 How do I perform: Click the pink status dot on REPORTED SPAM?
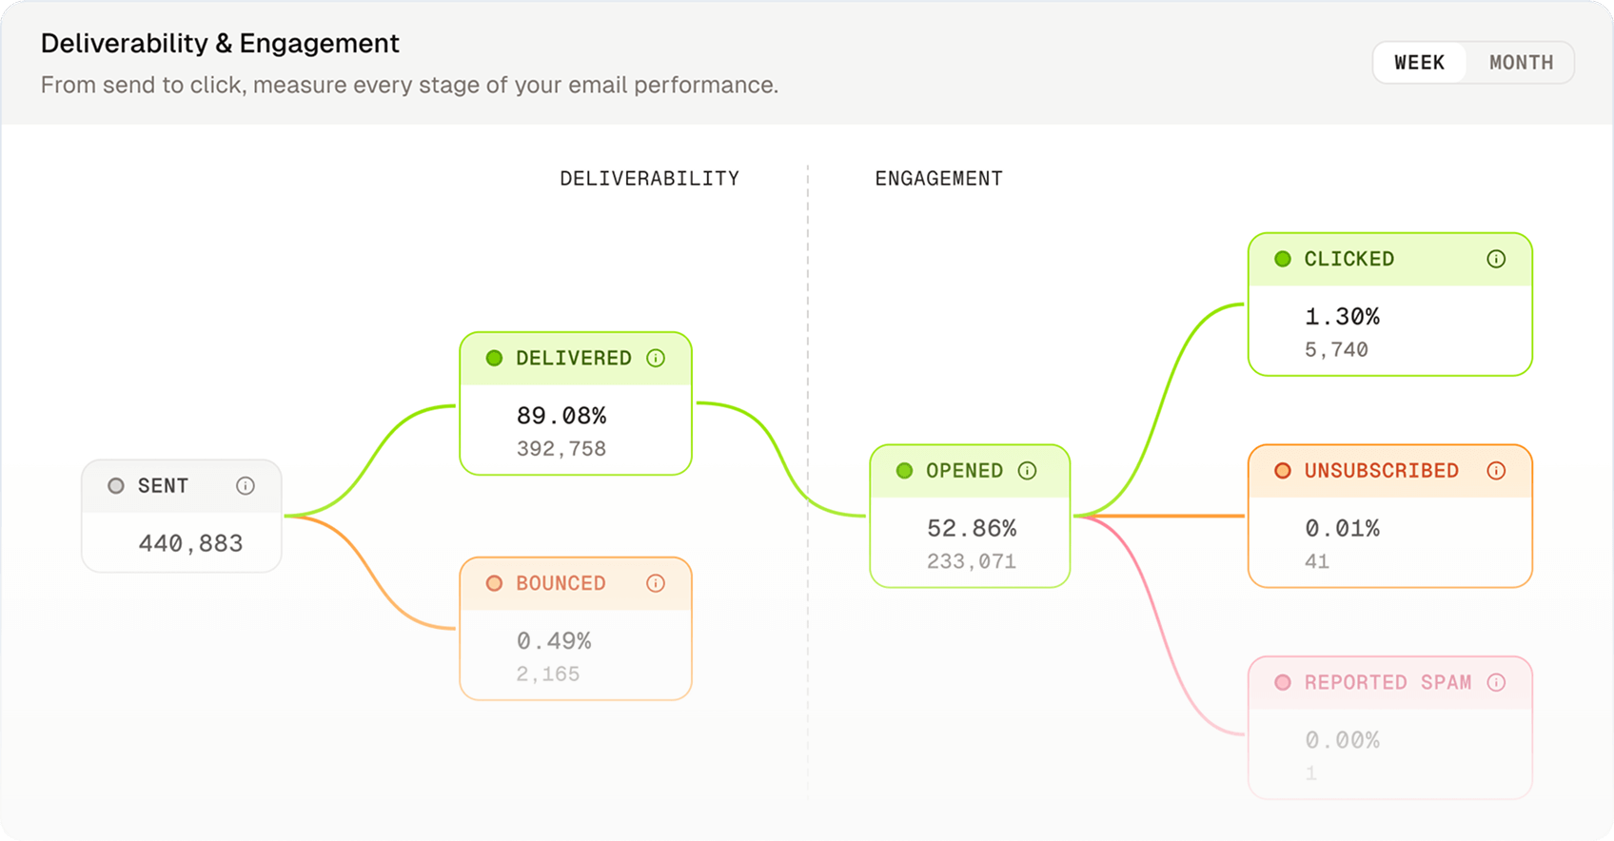[x=1283, y=682]
